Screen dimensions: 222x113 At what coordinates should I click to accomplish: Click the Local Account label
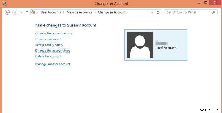[x=166, y=48]
